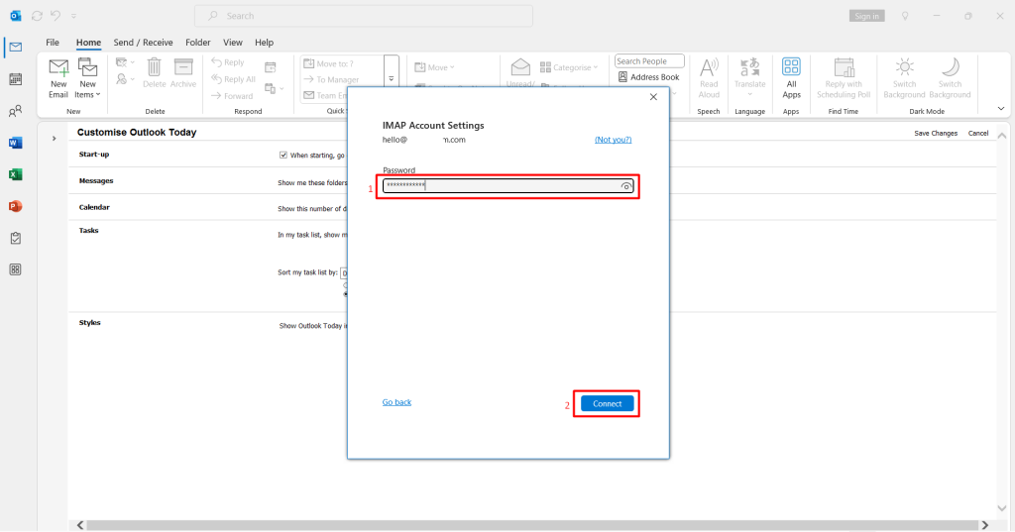This screenshot has height=532, width=1015.
Task: Open the File menu
Action: point(53,42)
